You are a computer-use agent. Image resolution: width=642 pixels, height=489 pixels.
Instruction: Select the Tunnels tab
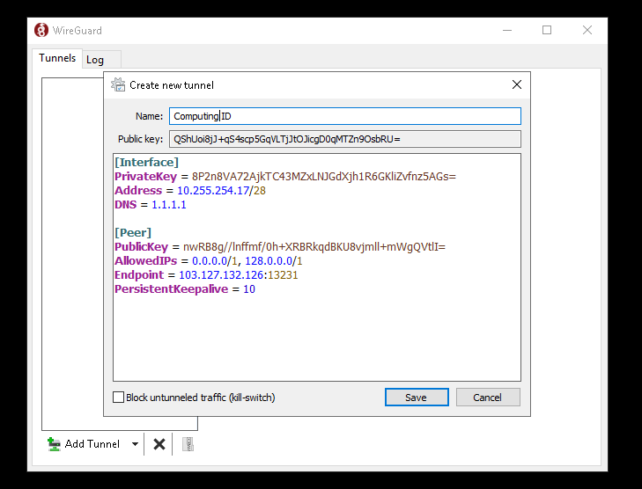[x=57, y=58]
